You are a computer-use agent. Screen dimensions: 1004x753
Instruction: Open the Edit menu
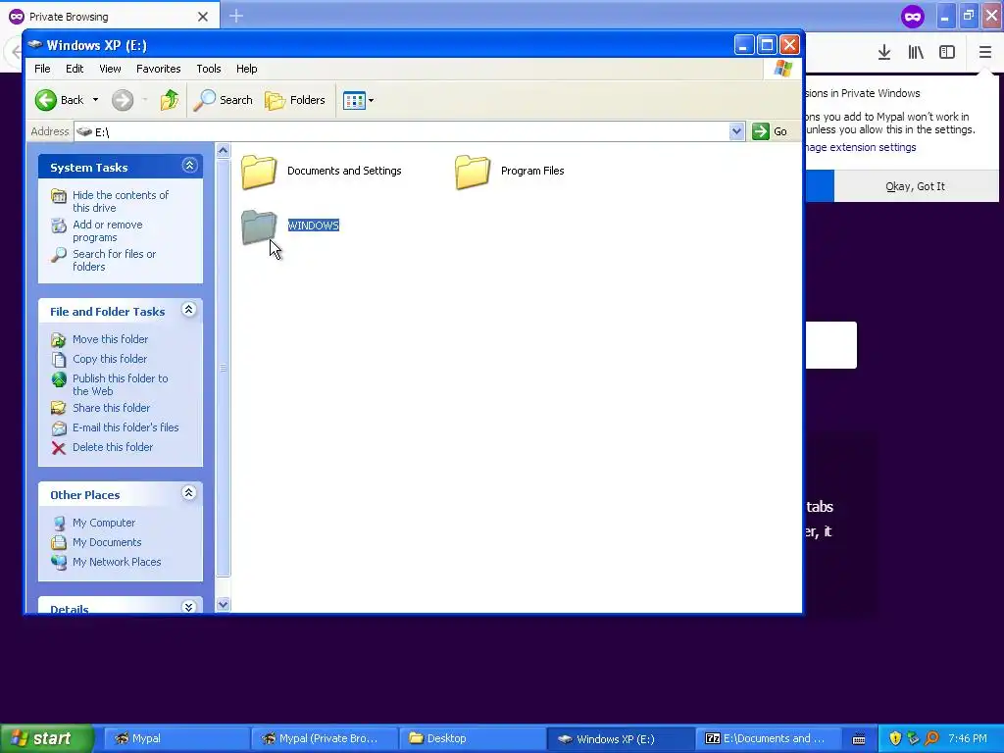75,69
